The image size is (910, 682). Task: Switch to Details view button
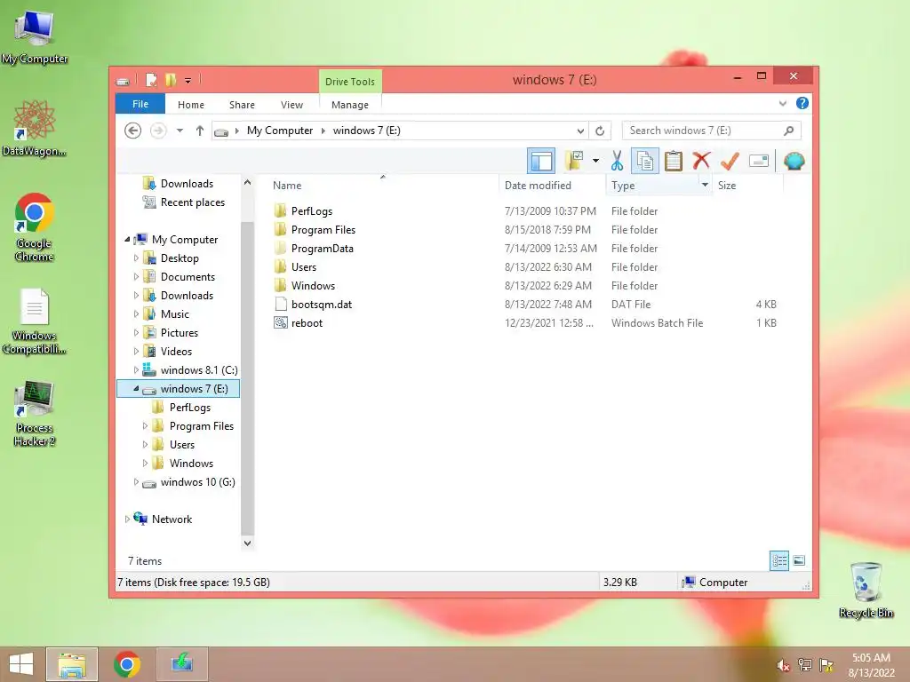click(779, 560)
